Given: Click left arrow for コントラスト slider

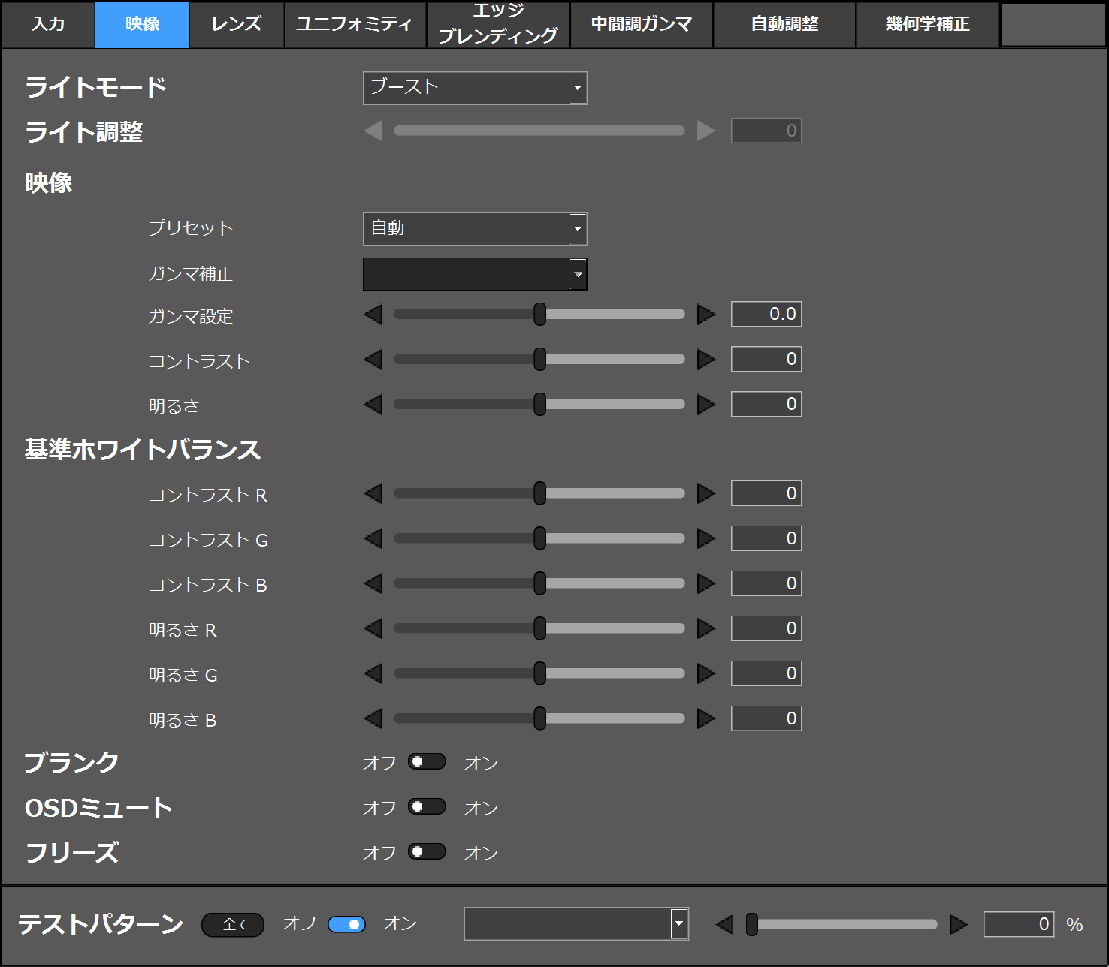Looking at the screenshot, I should click(373, 359).
